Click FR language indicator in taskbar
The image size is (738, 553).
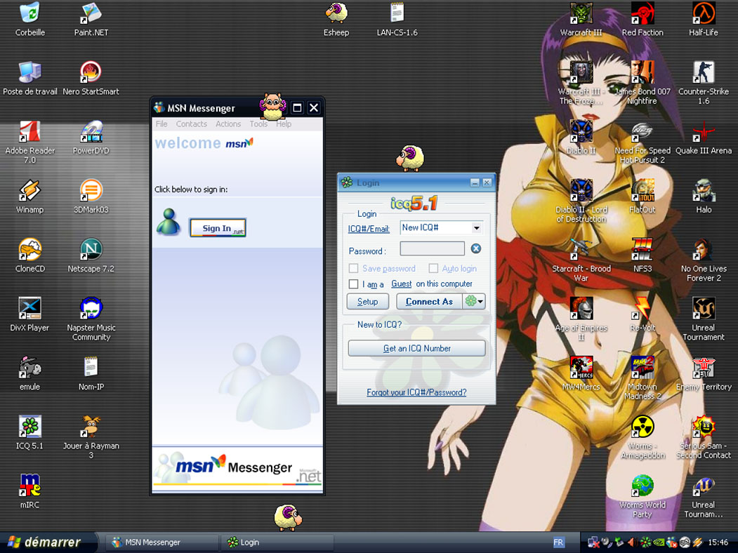click(x=558, y=542)
